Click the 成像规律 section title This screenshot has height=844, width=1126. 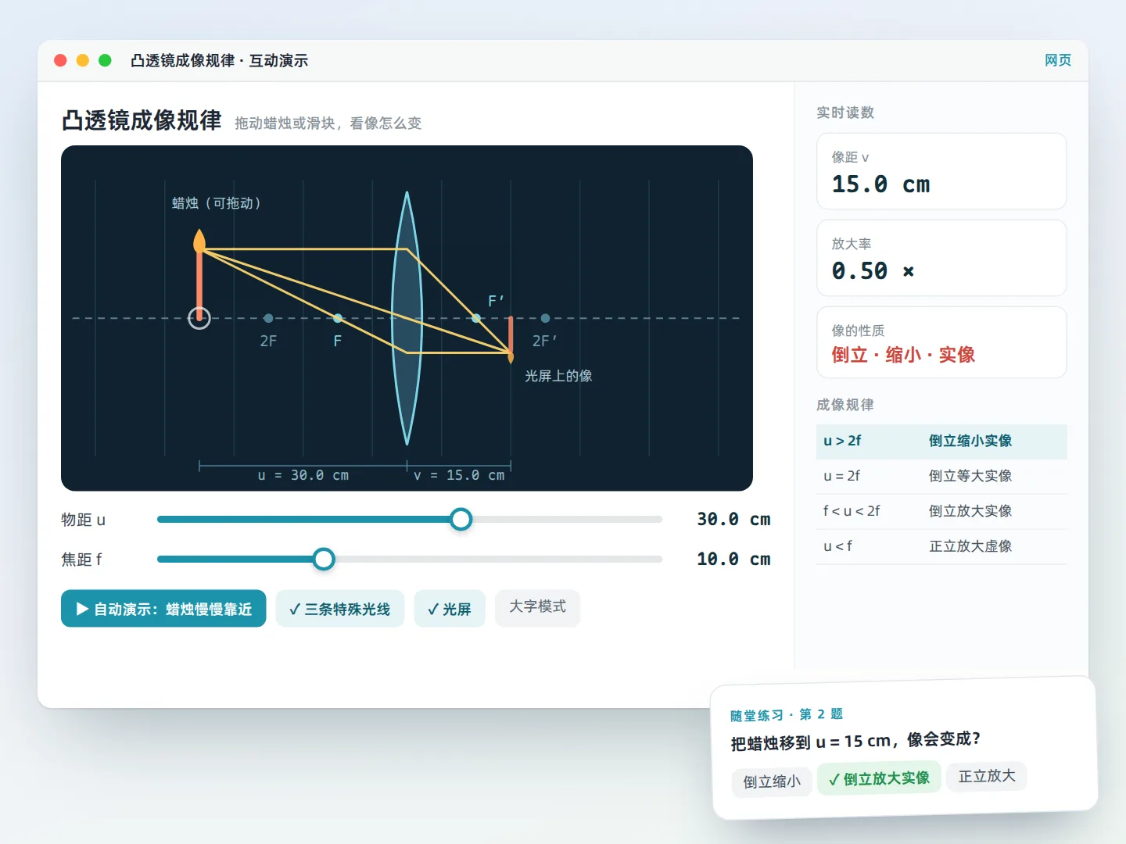[x=845, y=405]
